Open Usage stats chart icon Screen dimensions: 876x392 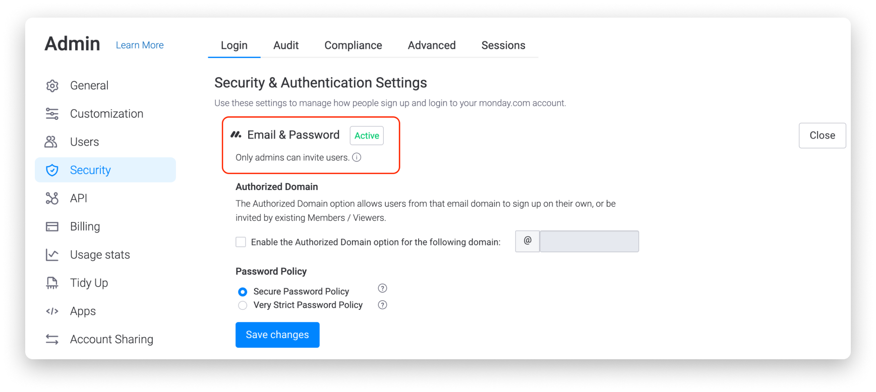[x=52, y=255]
